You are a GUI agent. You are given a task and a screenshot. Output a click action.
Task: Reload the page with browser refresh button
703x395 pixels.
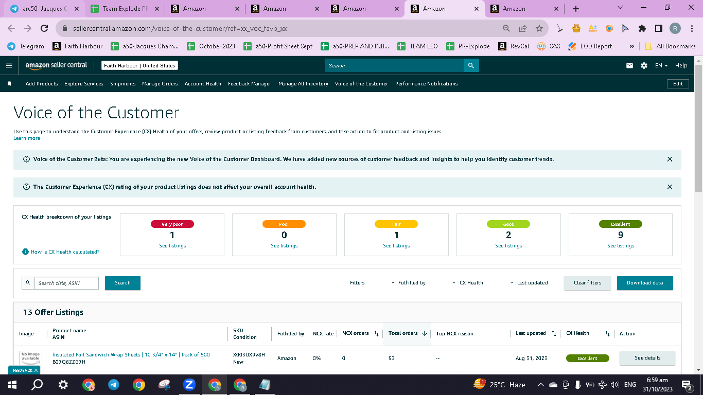coord(44,28)
